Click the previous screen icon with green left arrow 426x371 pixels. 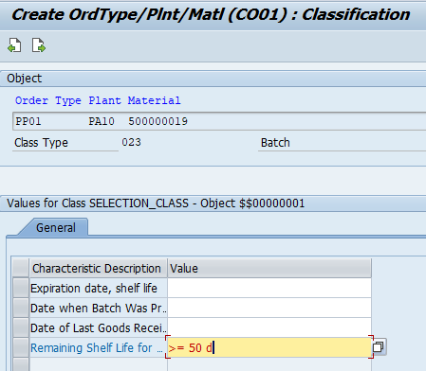coord(14,45)
